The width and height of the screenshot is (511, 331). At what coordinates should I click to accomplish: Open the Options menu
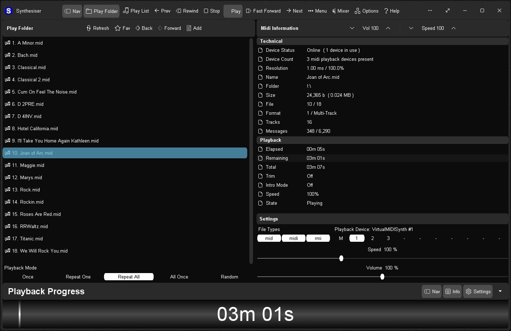click(366, 11)
